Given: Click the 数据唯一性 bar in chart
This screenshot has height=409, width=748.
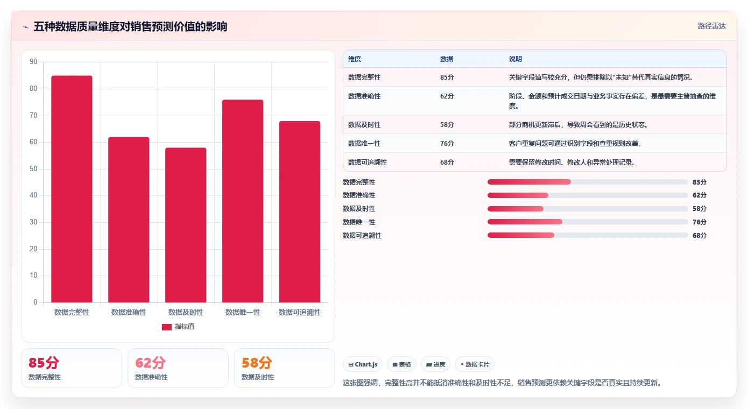Looking at the screenshot, I should (243, 201).
